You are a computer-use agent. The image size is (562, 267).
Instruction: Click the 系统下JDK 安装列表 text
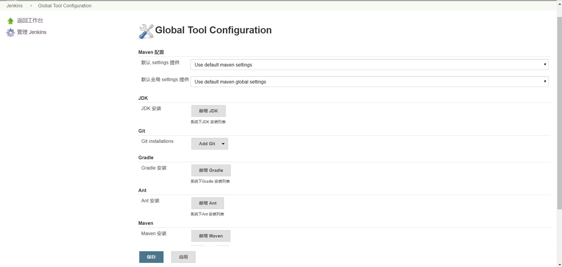[208, 122]
